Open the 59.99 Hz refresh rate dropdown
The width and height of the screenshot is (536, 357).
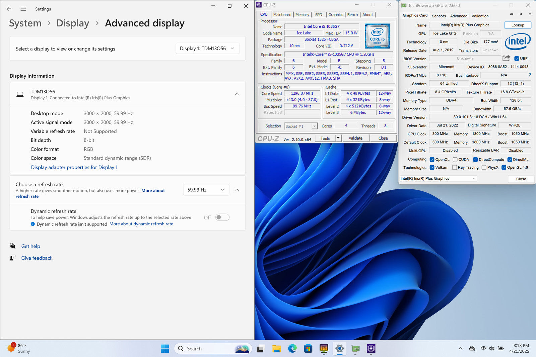click(206, 190)
